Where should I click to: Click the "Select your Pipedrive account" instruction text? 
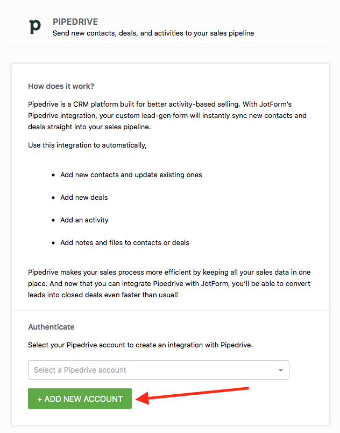tap(140, 345)
